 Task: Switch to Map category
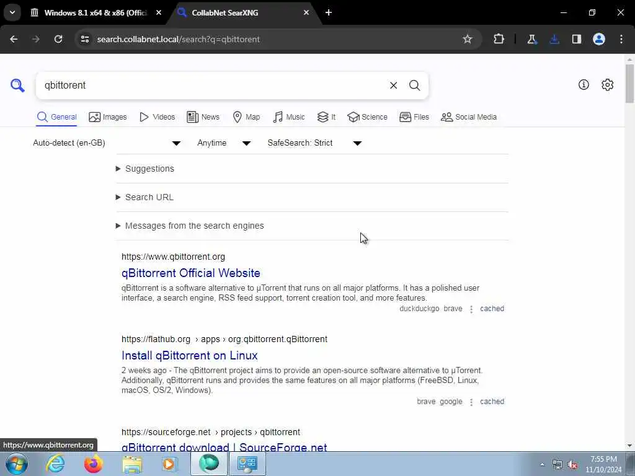[246, 117]
